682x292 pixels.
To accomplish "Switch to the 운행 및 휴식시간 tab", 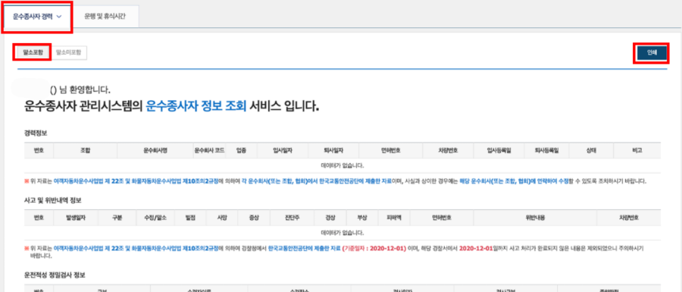I will pos(105,17).
